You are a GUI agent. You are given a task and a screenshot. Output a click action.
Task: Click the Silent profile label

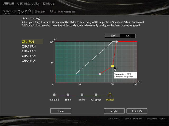pos(68,100)
